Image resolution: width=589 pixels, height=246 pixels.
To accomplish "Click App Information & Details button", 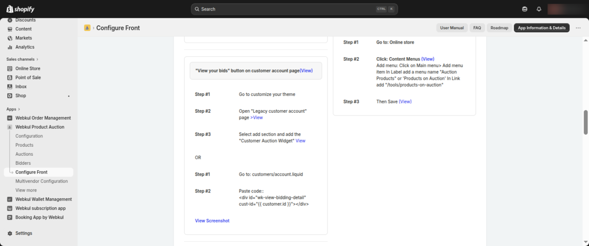I will [x=542, y=28].
